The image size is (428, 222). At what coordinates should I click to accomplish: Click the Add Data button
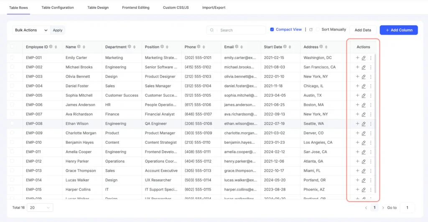click(x=363, y=30)
